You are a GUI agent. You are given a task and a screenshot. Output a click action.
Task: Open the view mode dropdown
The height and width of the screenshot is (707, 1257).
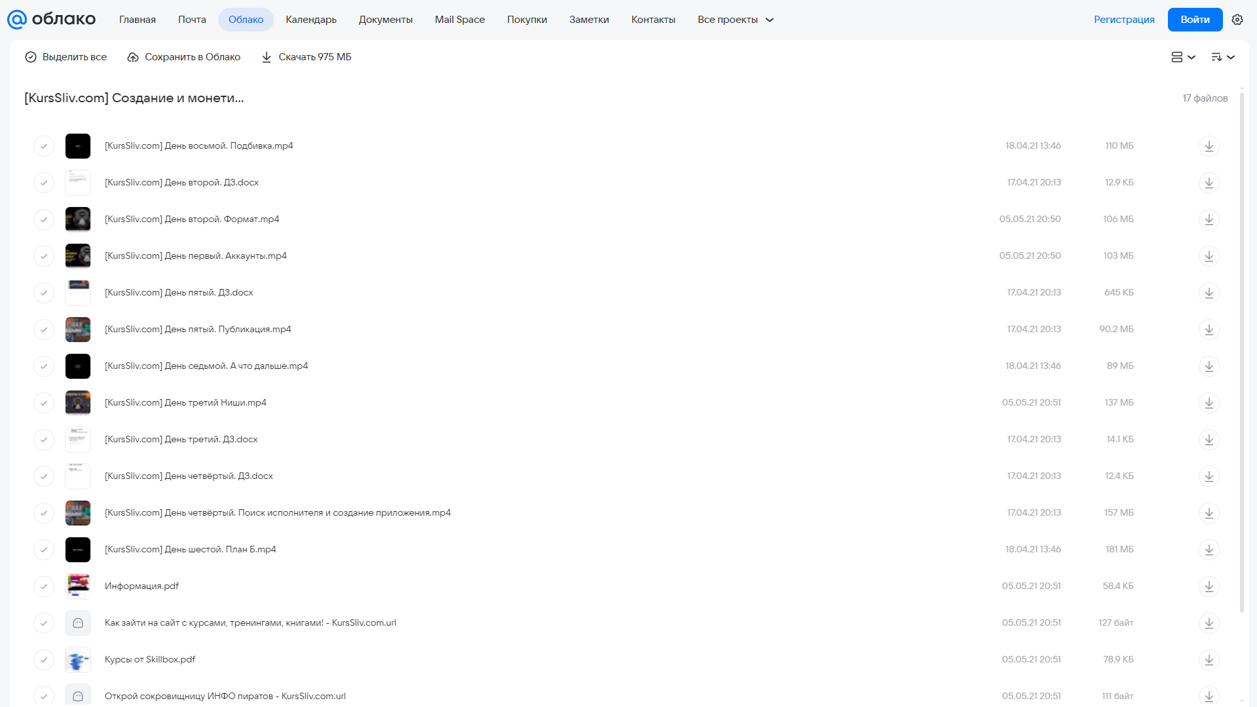[x=1183, y=57]
